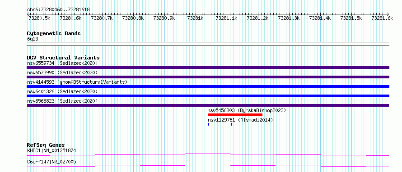Click the 6q13 cytogenetic band bar
The width and height of the screenshot is (402, 172).
(208, 44)
